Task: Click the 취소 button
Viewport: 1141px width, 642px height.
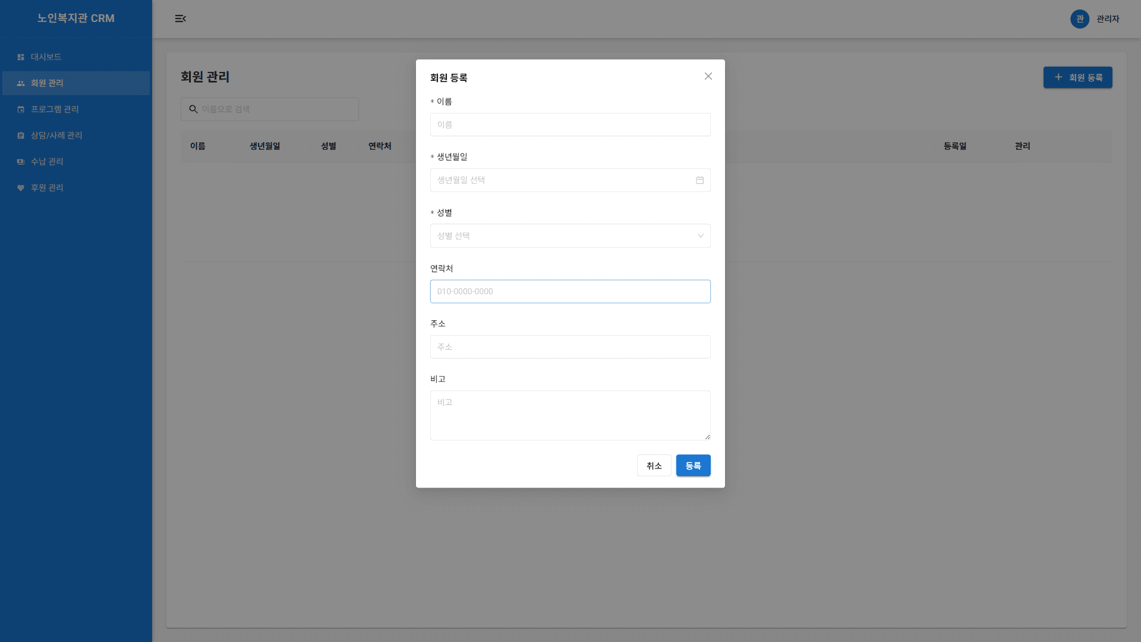Action: pos(654,465)
